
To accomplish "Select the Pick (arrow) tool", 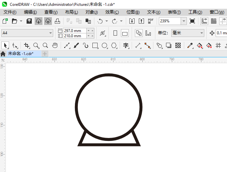I will click(x=5, y=45).
